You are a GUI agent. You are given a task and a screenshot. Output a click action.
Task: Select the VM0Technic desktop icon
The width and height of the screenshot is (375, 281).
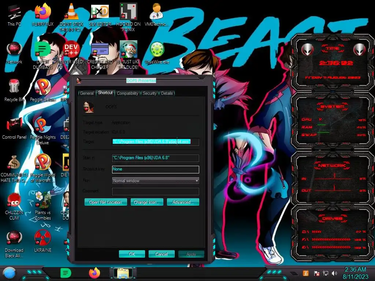tap(156, 15)
